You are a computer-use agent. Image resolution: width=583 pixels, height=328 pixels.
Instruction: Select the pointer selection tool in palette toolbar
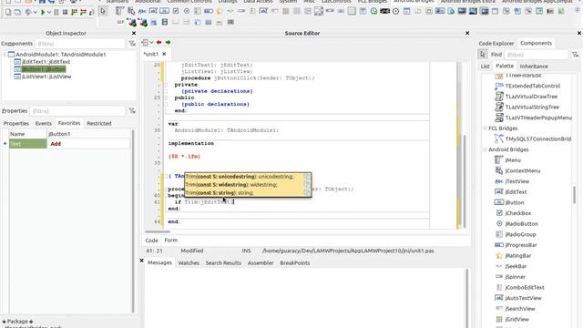coord(103,11)
